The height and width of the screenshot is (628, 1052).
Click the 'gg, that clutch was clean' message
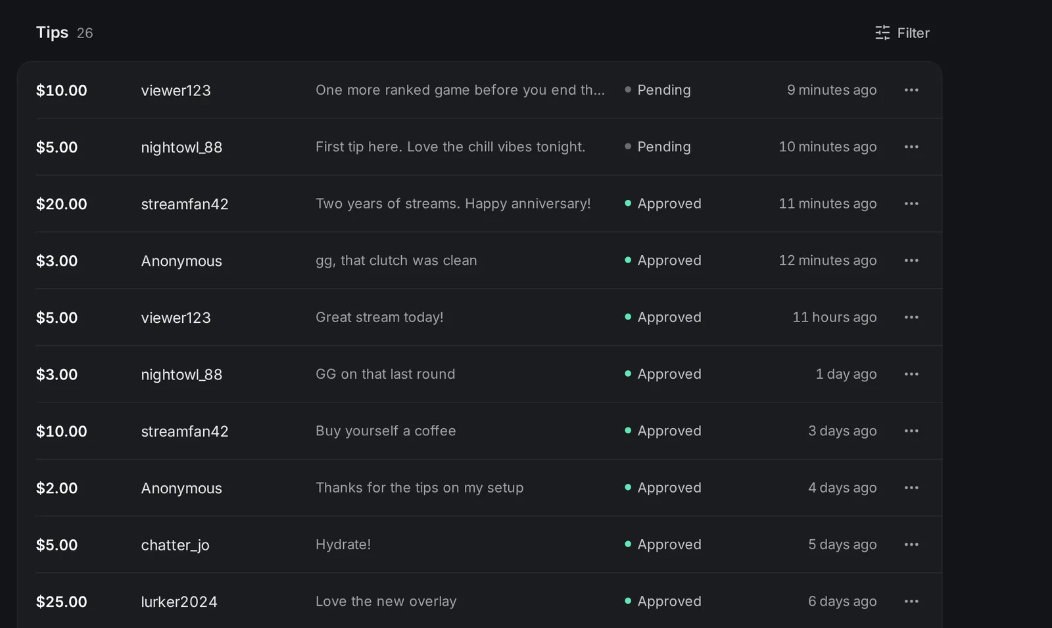pos(396,260)
